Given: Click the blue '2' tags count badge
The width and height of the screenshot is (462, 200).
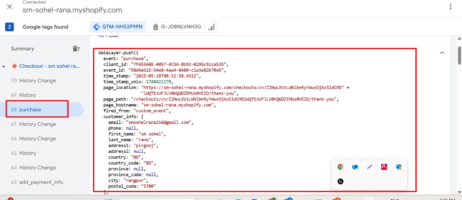Looking at the screenshot, I should pyautogui.click(x=9, y=27).
